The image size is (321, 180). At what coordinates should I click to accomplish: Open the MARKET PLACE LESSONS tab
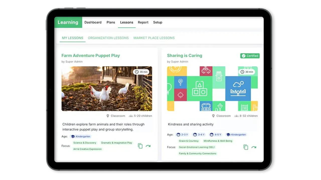(154, 38)
